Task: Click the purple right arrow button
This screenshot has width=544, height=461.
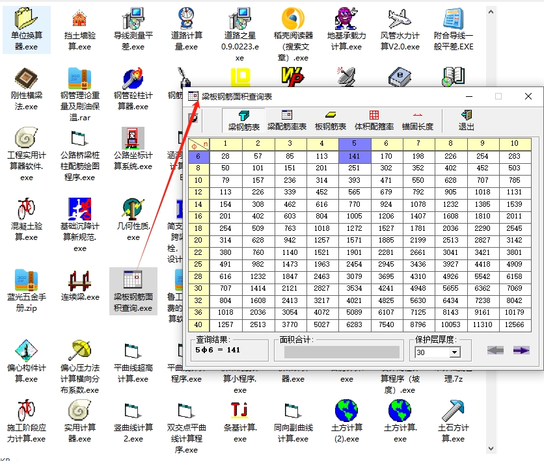Action: click(x=521, y=350)
